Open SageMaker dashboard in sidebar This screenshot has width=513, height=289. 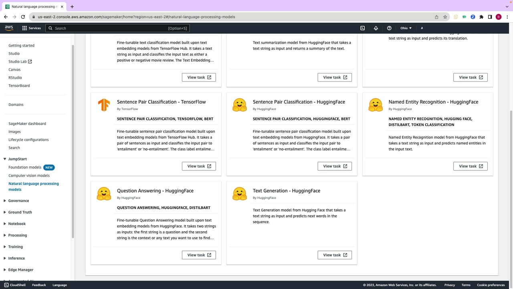tap(27, 124)
